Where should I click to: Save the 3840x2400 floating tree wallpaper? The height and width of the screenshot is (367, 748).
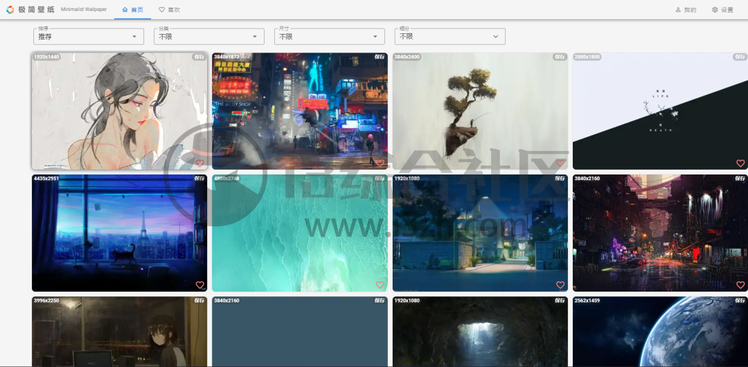click(x=560, y=57)
